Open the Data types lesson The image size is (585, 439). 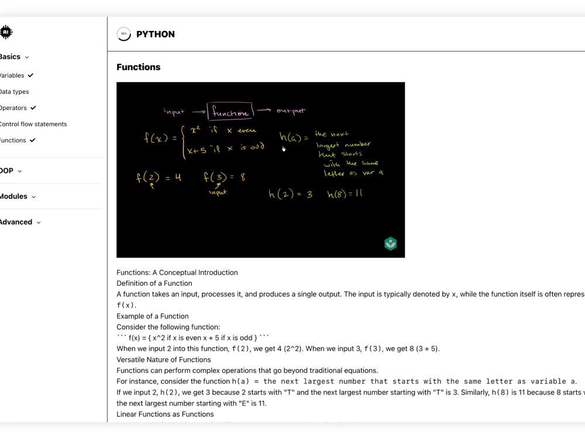(14, 91)
